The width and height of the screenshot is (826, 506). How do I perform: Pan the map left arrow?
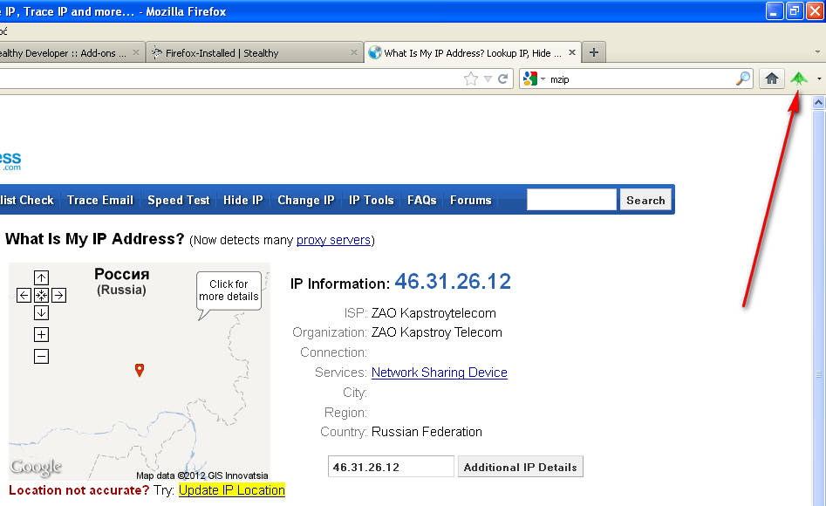(x=24, y=295)
